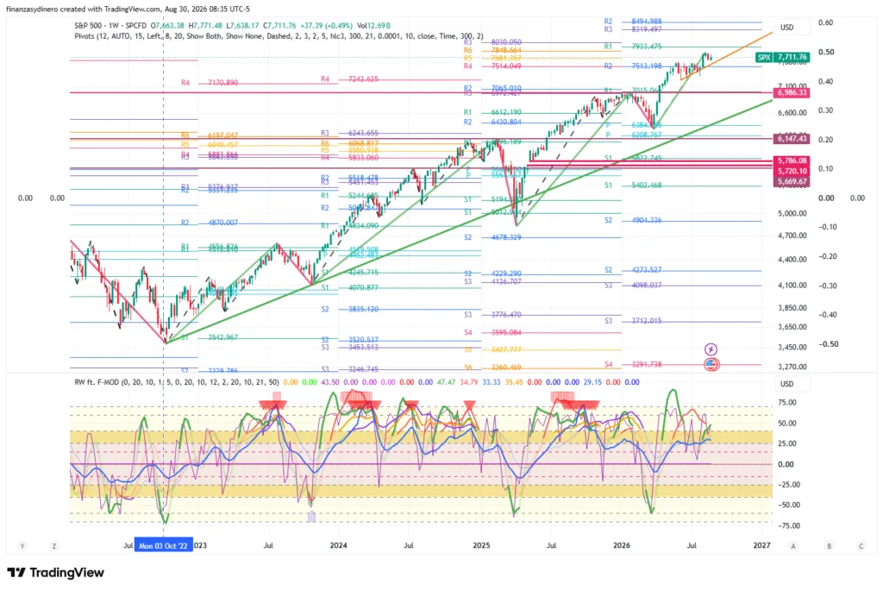Click the 75.00 level on oscillator scale
The width and height of the screenshot is (883, 591).
pyautogui.click(x=787, y=402)
